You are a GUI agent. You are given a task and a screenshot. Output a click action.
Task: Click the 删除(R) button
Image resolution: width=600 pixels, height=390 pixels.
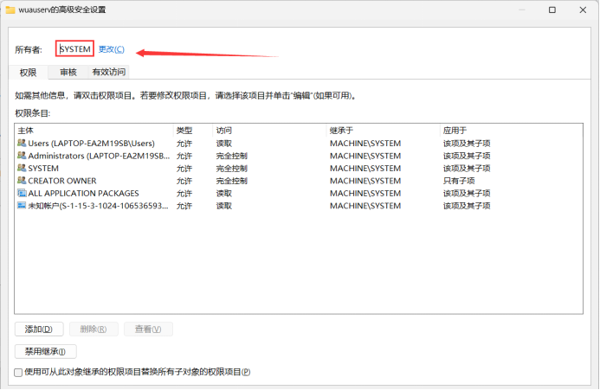coord(94,329)
